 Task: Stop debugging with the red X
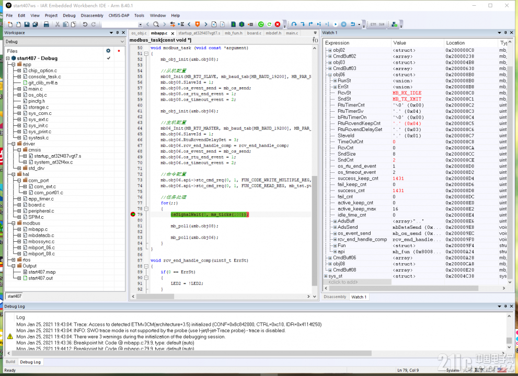[x=278, y=25]
